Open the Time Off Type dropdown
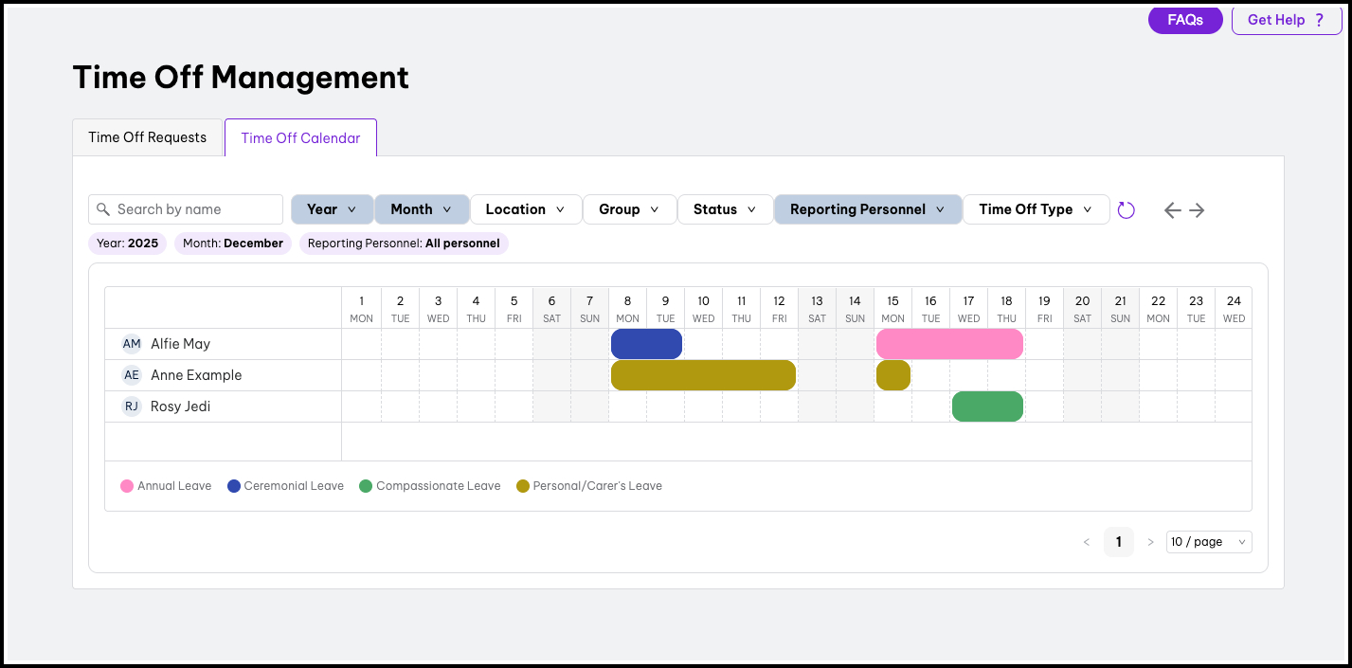This screenshot has width=1352, height=668. click(1036, 209)
